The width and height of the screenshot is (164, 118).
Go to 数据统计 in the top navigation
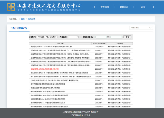(x=124, y=7)
